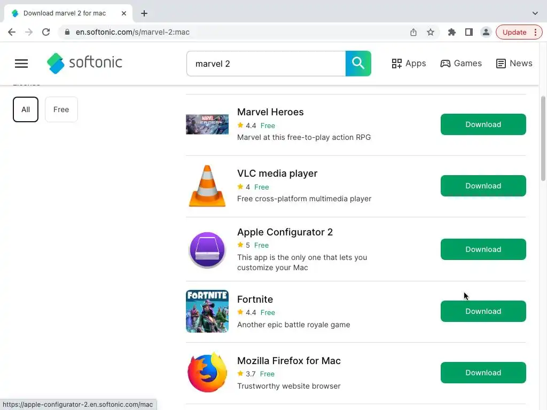Open the Apps section

point(409,64)
